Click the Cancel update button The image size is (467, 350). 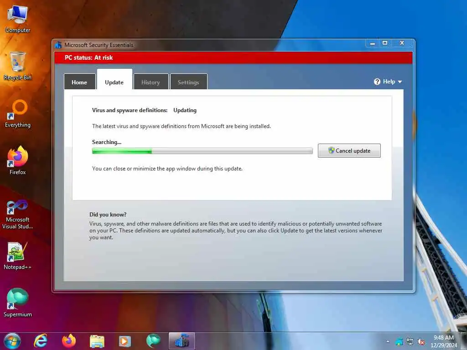(x=349, y=150)
